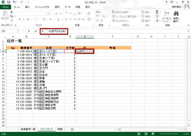Toggle Underline formatting
The image size is (191, 136).
28,19
